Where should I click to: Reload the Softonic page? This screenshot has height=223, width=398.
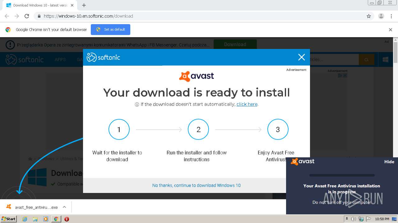click(x=27, y=16)
